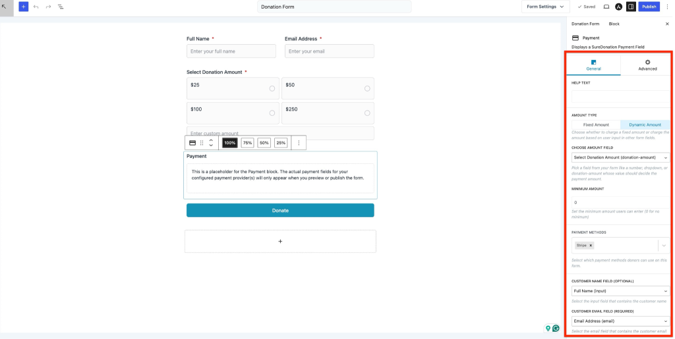This screenshot has height=339, width=675.
Task: Click the Minimum Amount input field
Action: pyautogui.click(x=620, y=202)
